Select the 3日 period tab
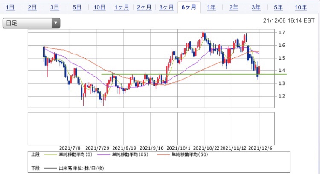The height and width of the screenshot is (174, 320). (55, 7)
